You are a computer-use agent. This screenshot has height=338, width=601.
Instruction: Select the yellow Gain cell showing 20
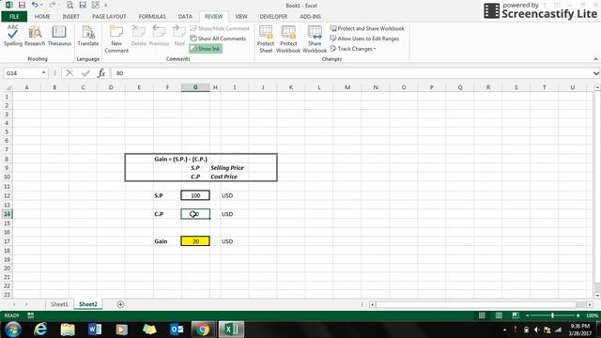[195, 241]
